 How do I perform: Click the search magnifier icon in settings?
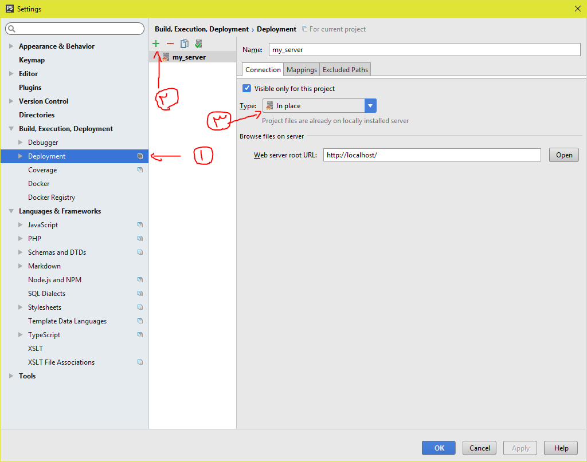point(11,29)
